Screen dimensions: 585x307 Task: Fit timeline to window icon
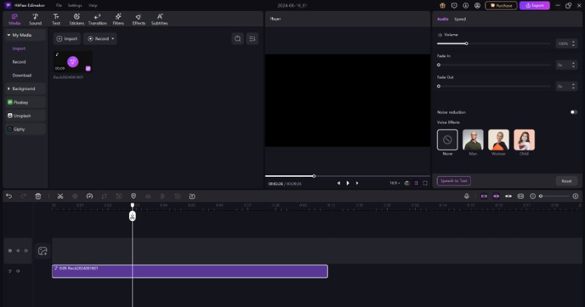pos(520,196)
